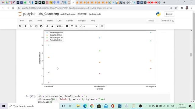This screenshot has width=195, height=109.
Task: Open the Chrome three-dot menu
Action: [192, 8]
